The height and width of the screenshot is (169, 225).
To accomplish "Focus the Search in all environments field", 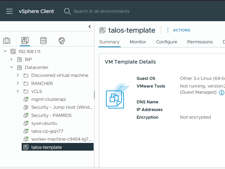I will click(x=101, y=11).
